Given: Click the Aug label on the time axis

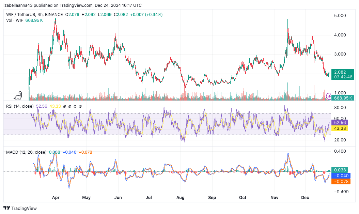Looking at the screenshot, I should (181, 198).
